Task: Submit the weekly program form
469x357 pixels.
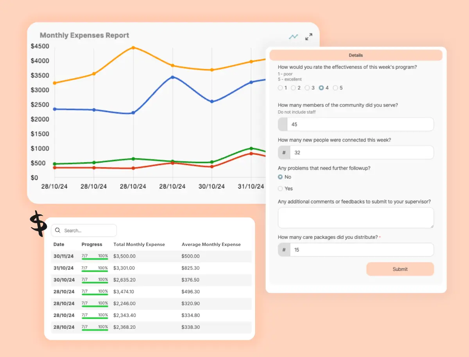Action: 400,269
